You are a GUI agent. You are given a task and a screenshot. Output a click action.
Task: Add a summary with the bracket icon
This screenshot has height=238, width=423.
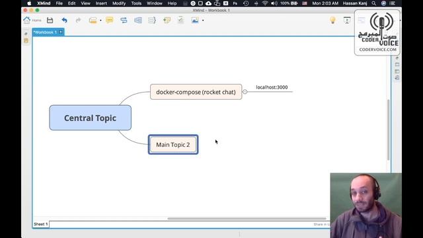152,20
